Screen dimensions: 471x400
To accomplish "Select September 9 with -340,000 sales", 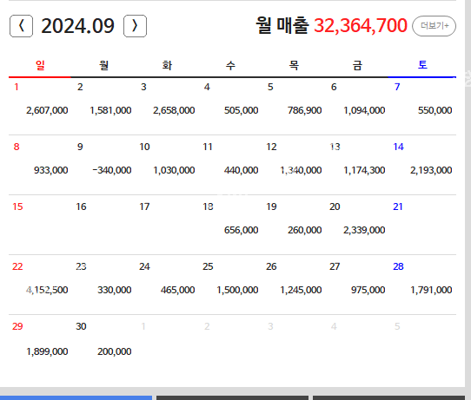I will tap(103, 165).
